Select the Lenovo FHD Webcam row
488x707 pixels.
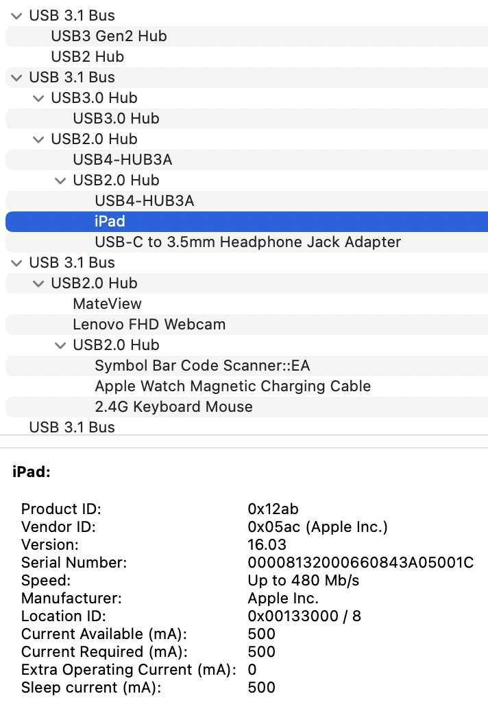[149, 325]
